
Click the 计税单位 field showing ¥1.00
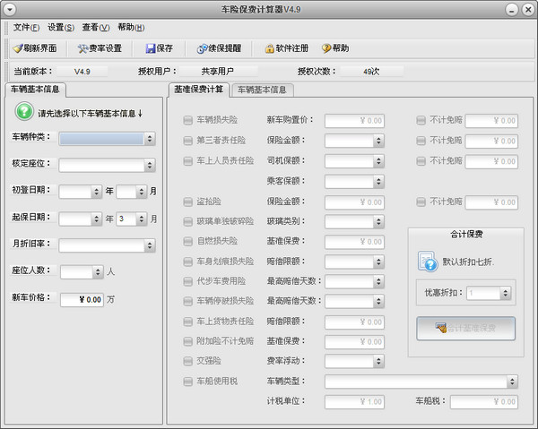[354, 402]
